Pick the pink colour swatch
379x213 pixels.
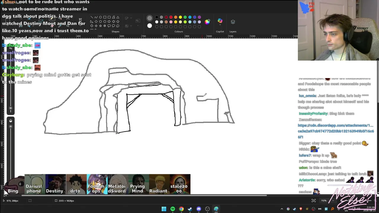click(171, 22)
